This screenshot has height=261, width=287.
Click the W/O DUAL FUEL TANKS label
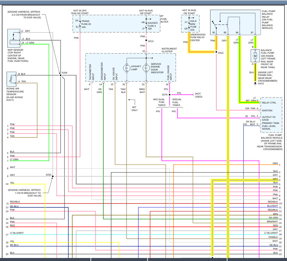tap(159, 102)
